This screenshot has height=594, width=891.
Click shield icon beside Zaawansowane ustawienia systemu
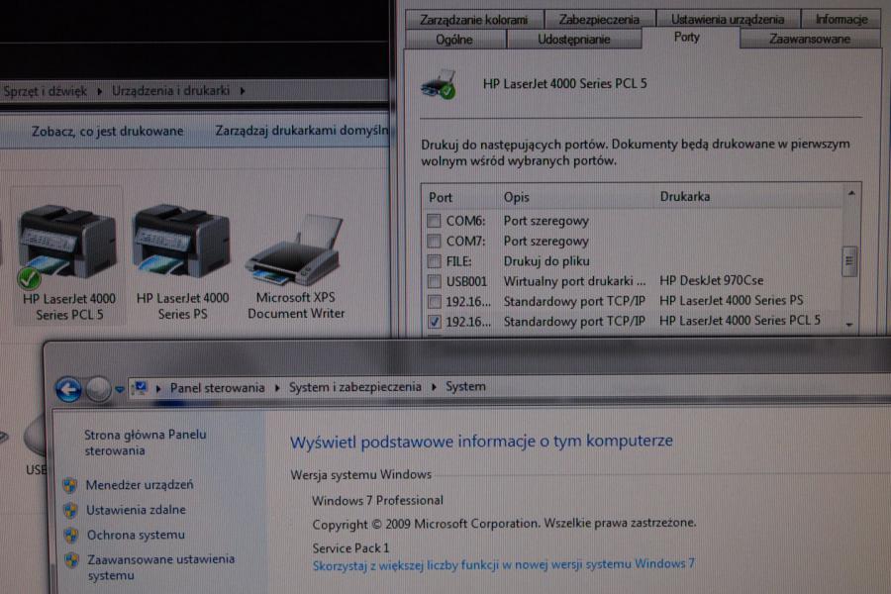tap(71, 560)
